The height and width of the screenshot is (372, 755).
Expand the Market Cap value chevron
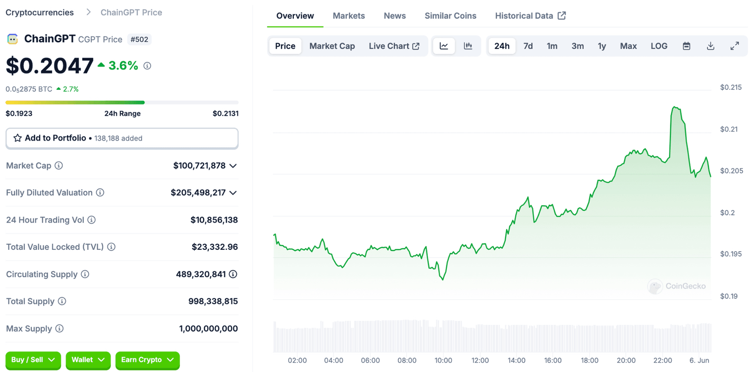(x=233, y=166)
